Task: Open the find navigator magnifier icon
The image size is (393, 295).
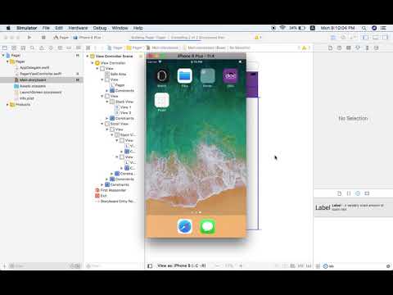Action: click(32, 48)
